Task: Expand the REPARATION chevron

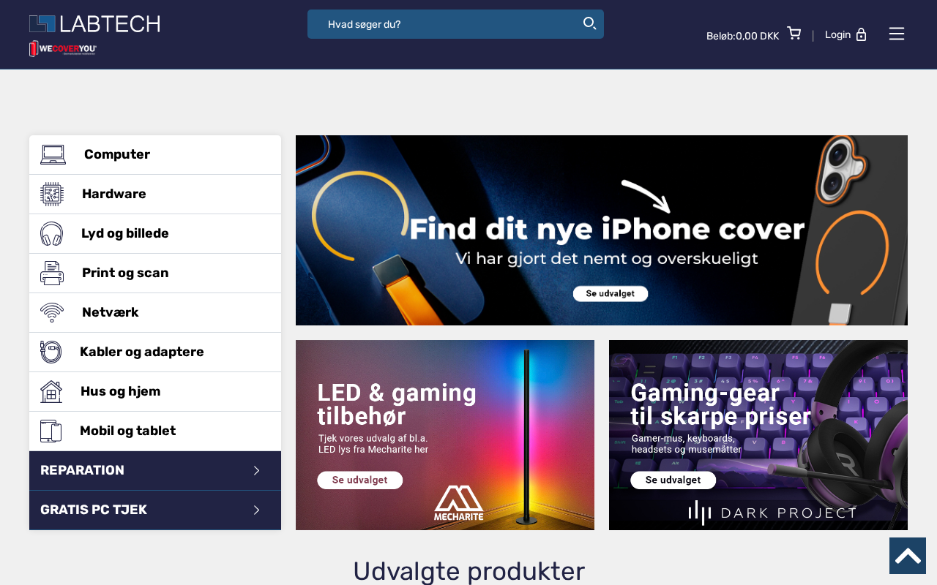Action: pyautogui.click(x=256, y=470)
